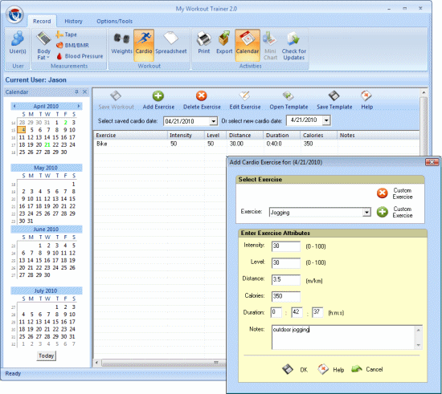Delete custom exercise red icon

383,193
